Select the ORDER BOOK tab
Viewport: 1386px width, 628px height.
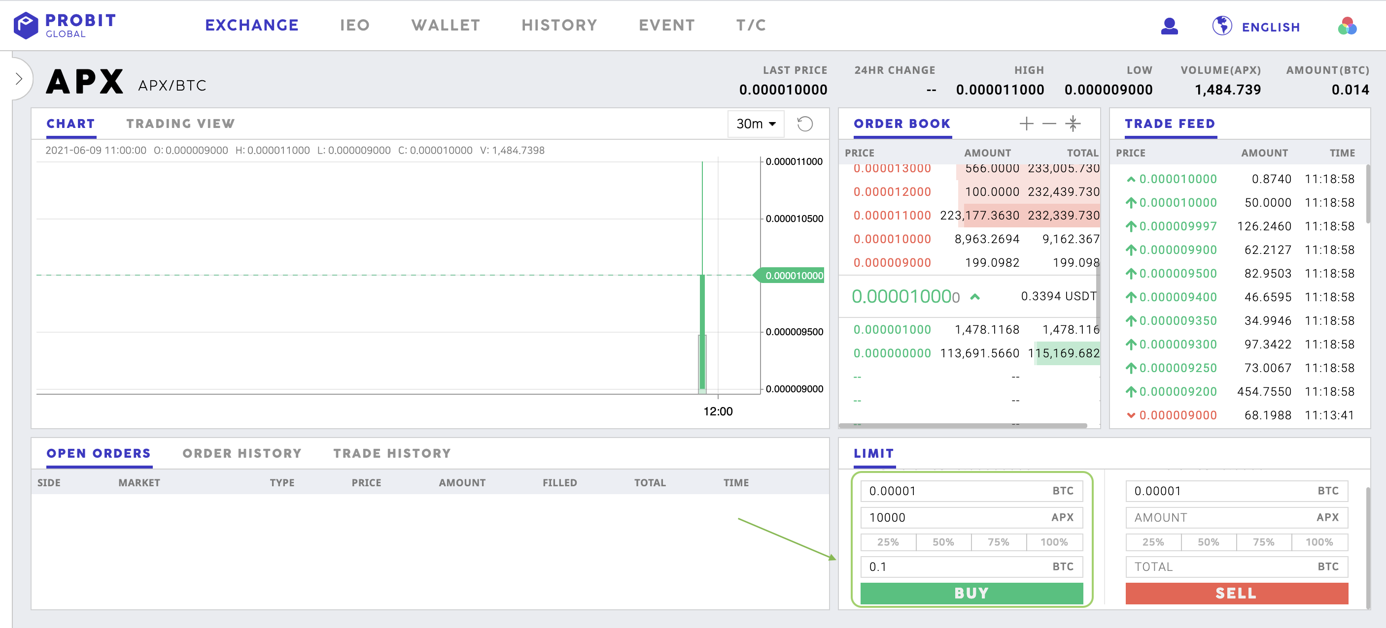pos(902,124)
